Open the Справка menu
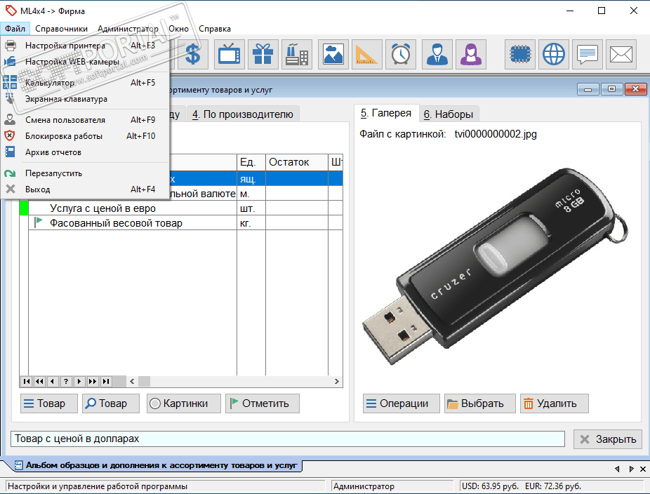 (215, 29)
